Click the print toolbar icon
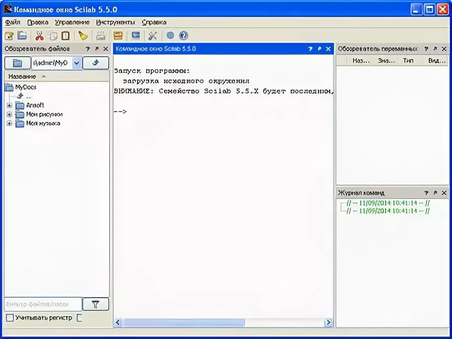 [x=101, y=36]
